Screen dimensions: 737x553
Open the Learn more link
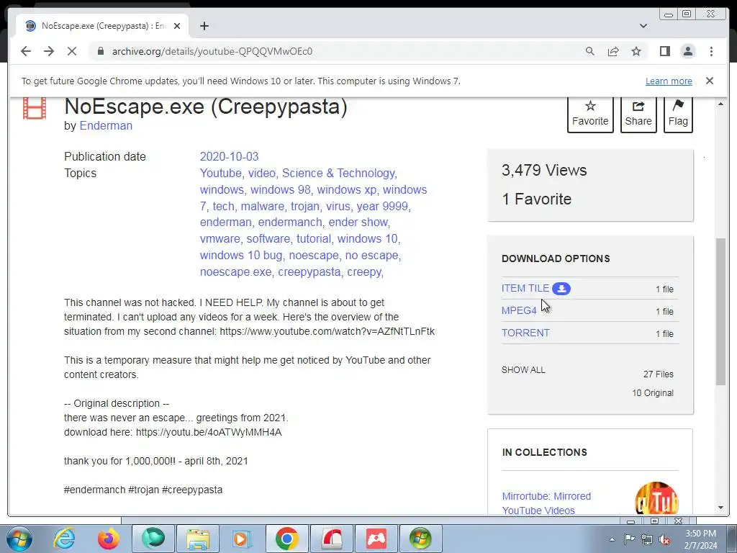(669, 81)
